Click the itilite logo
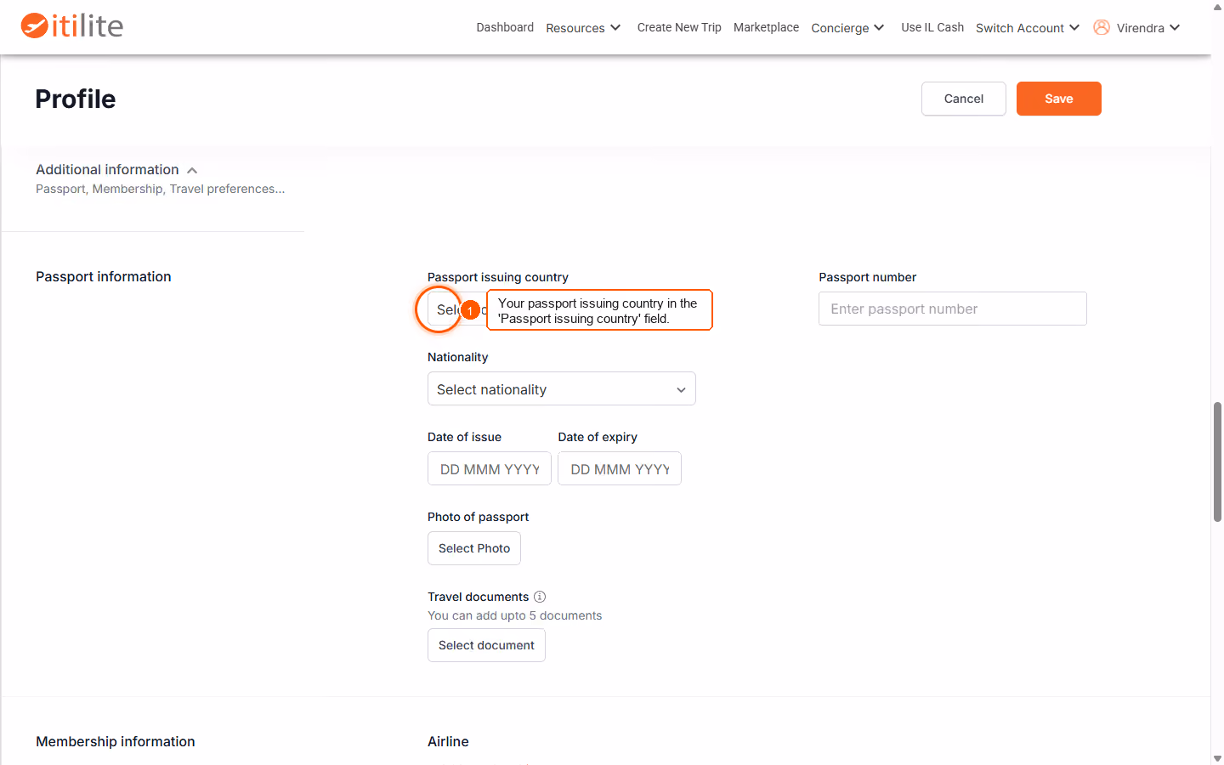Image resolution: width=1224 pixels, height=765 pixels. 72,25
